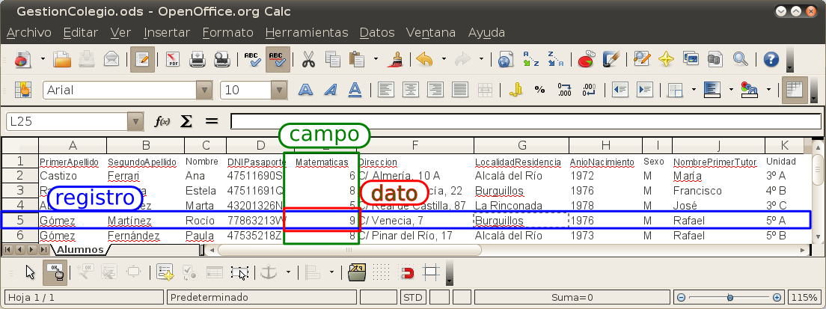Click the Undo arrow icon

tap(424, 60)
